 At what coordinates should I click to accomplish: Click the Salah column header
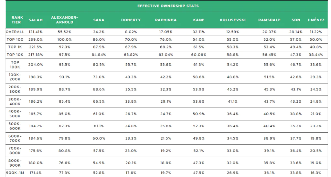[x=36, y=20]
